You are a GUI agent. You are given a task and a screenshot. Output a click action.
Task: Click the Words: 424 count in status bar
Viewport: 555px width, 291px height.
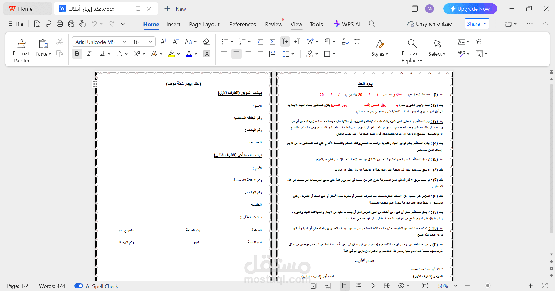(52, 286)
